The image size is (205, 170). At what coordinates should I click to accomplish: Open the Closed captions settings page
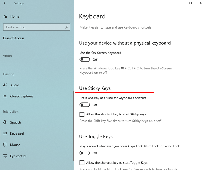point(22,96)
